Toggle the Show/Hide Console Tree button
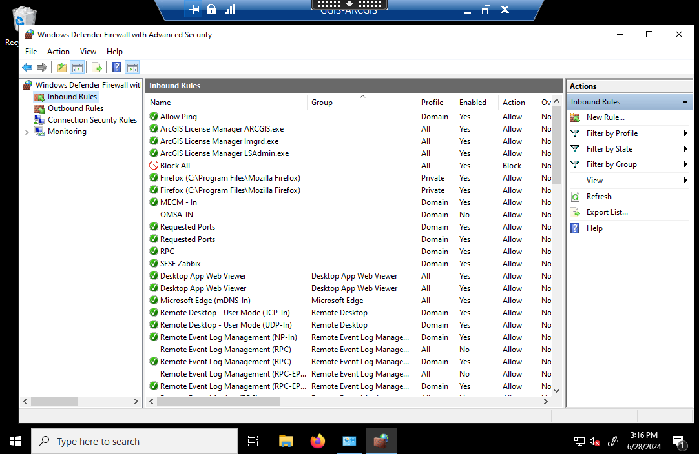This screenshot has width=699, height=454. click(x=78, y=67)
